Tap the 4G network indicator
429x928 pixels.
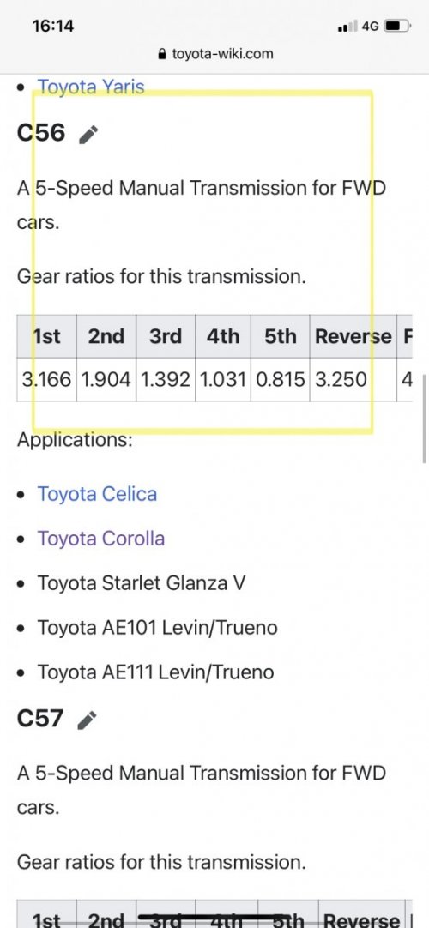click(x=370, y=26)
